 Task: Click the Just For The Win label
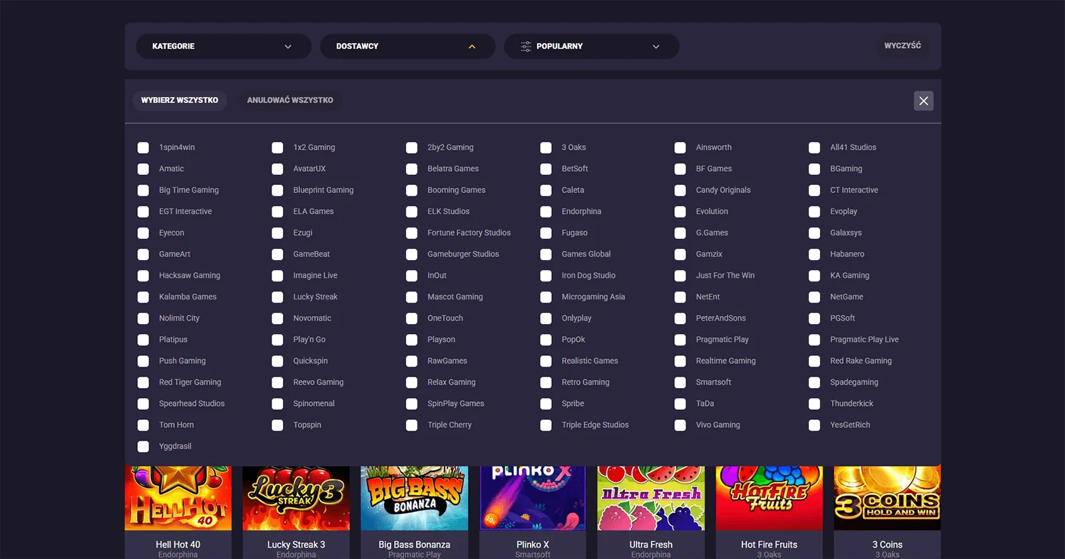(726, 276)
